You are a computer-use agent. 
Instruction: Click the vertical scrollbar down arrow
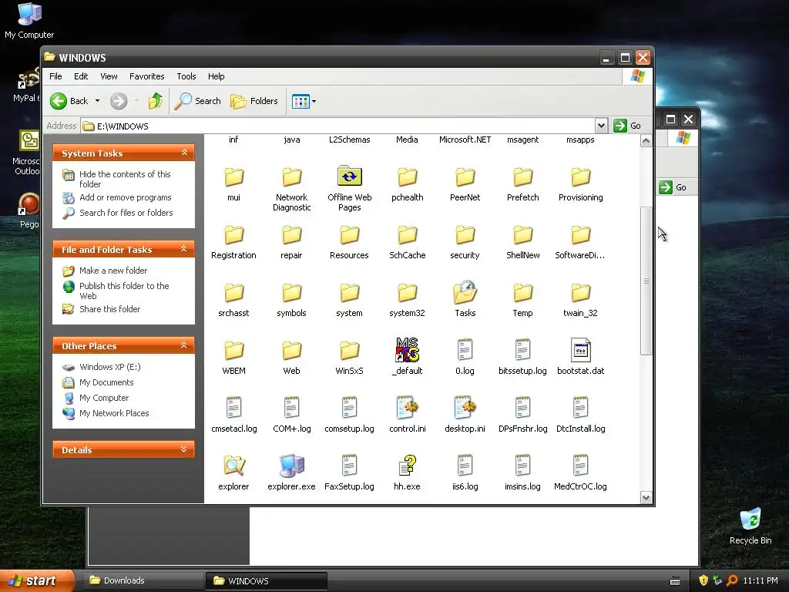click(646, 498)
